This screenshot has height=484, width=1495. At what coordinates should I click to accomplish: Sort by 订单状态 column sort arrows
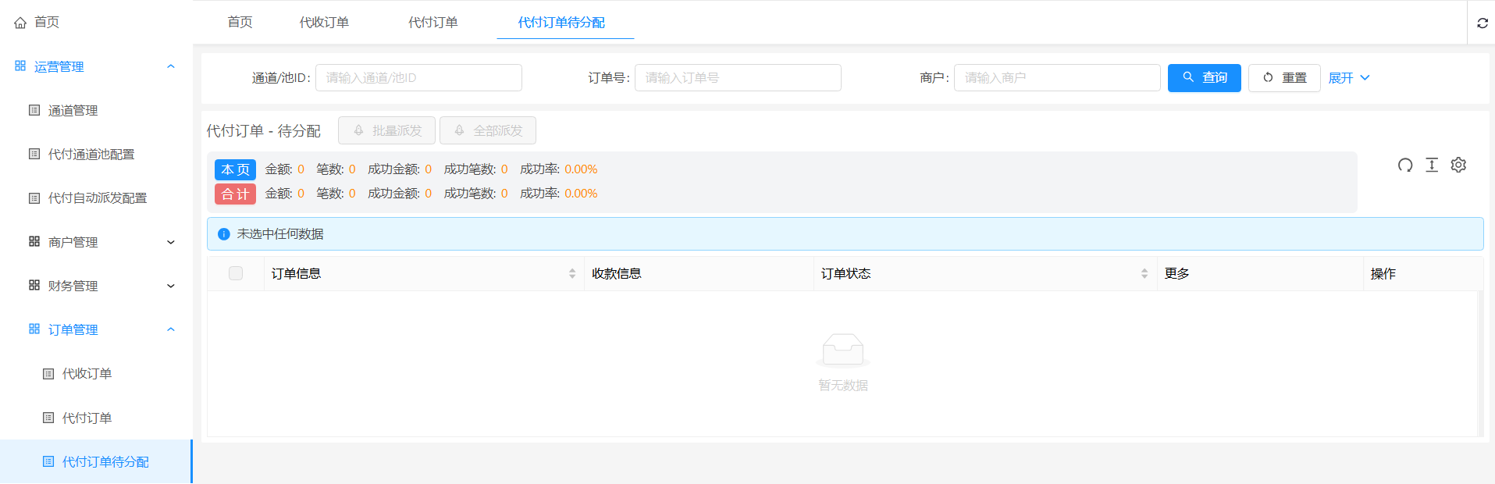point(1144,273)
